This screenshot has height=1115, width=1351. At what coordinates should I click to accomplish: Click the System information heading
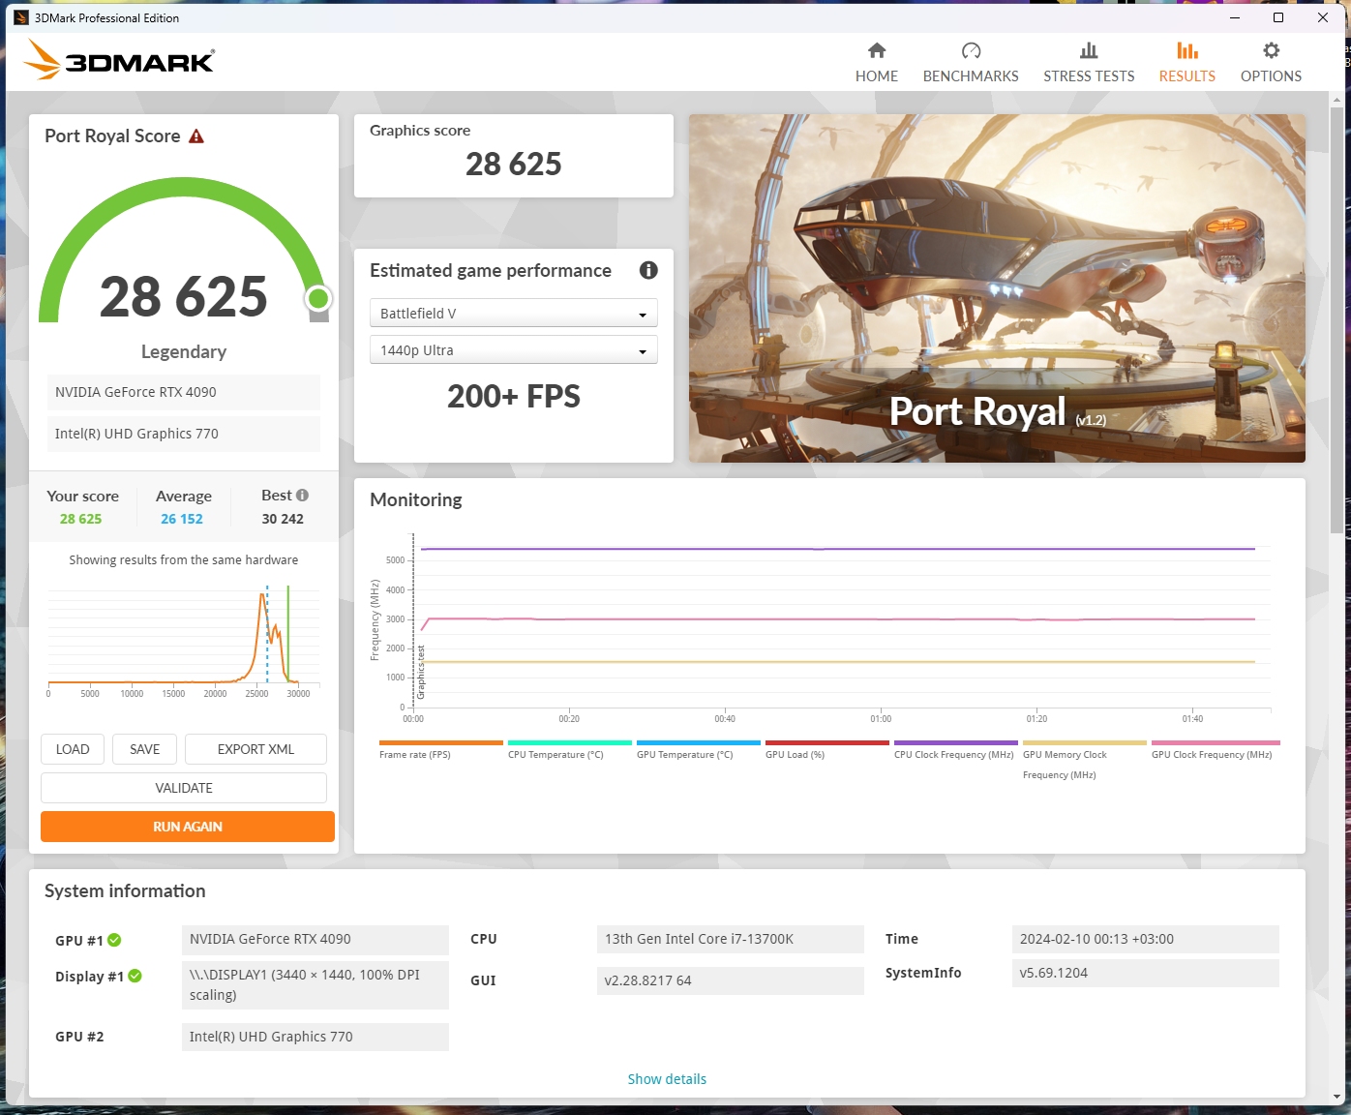click(125, 891)
